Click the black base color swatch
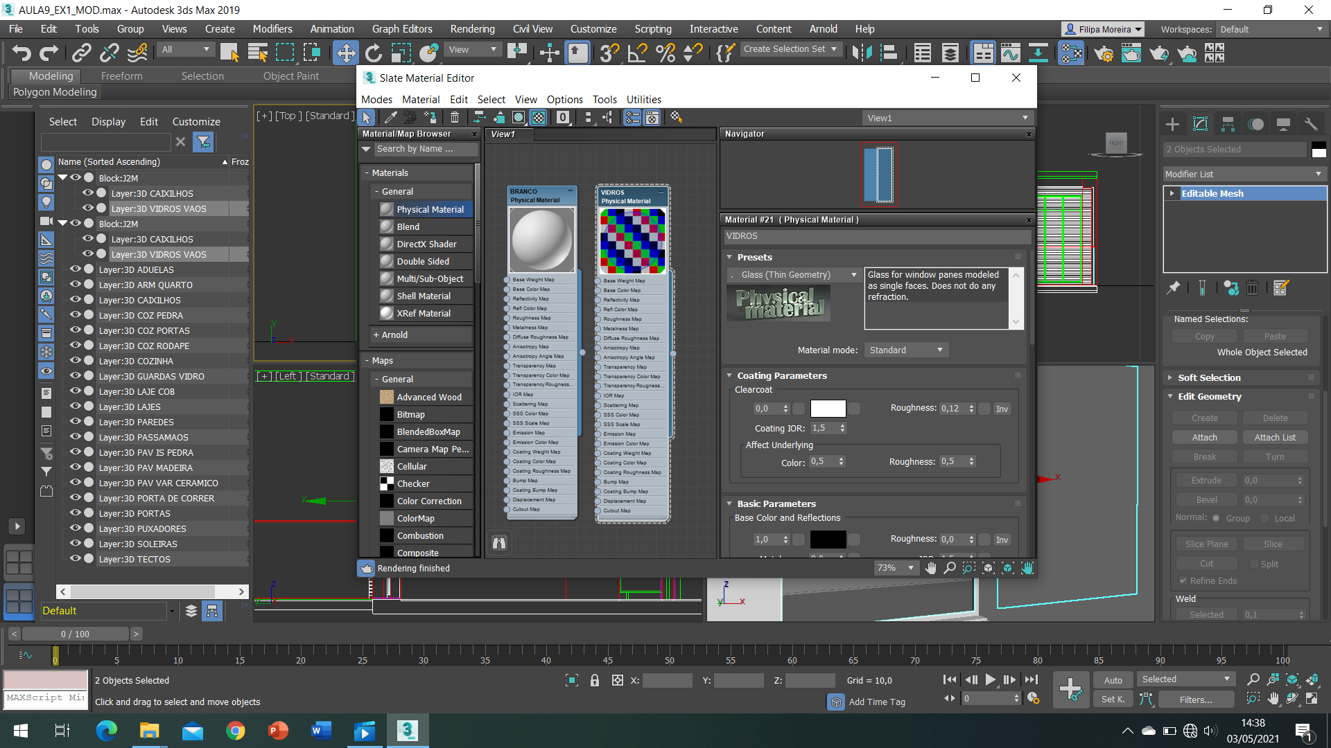1331x748 pixels. (828, 540)
